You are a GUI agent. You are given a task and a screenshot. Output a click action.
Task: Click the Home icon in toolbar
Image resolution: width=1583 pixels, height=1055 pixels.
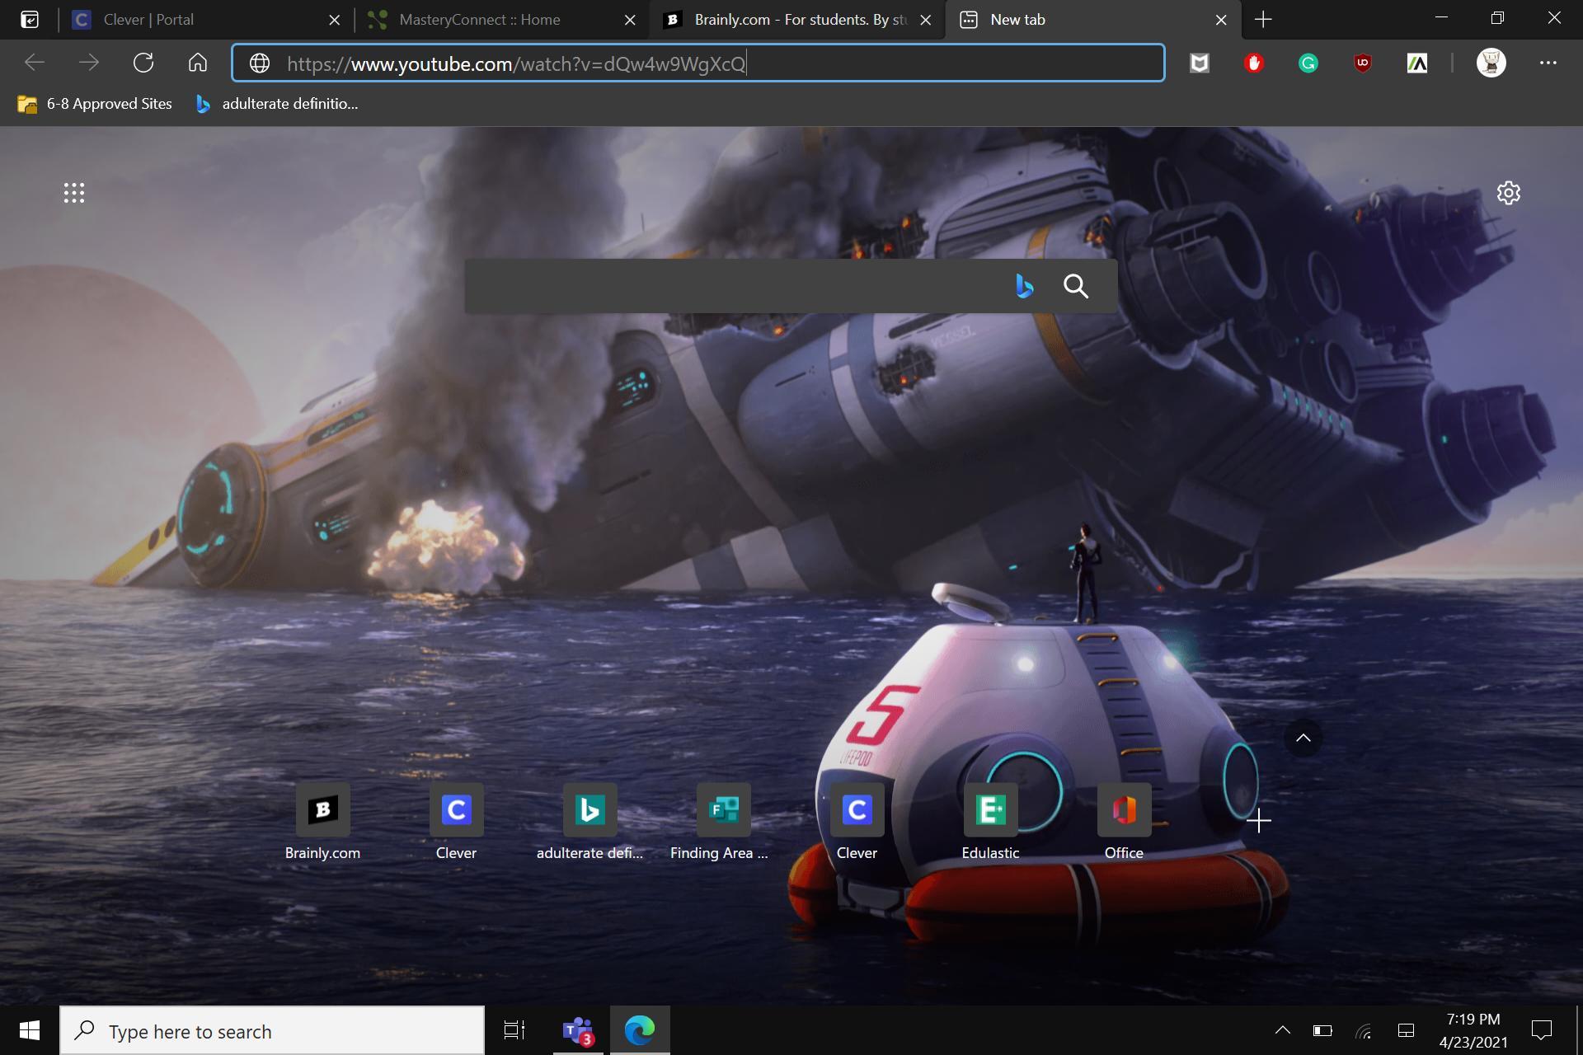[x=197, y=63]
